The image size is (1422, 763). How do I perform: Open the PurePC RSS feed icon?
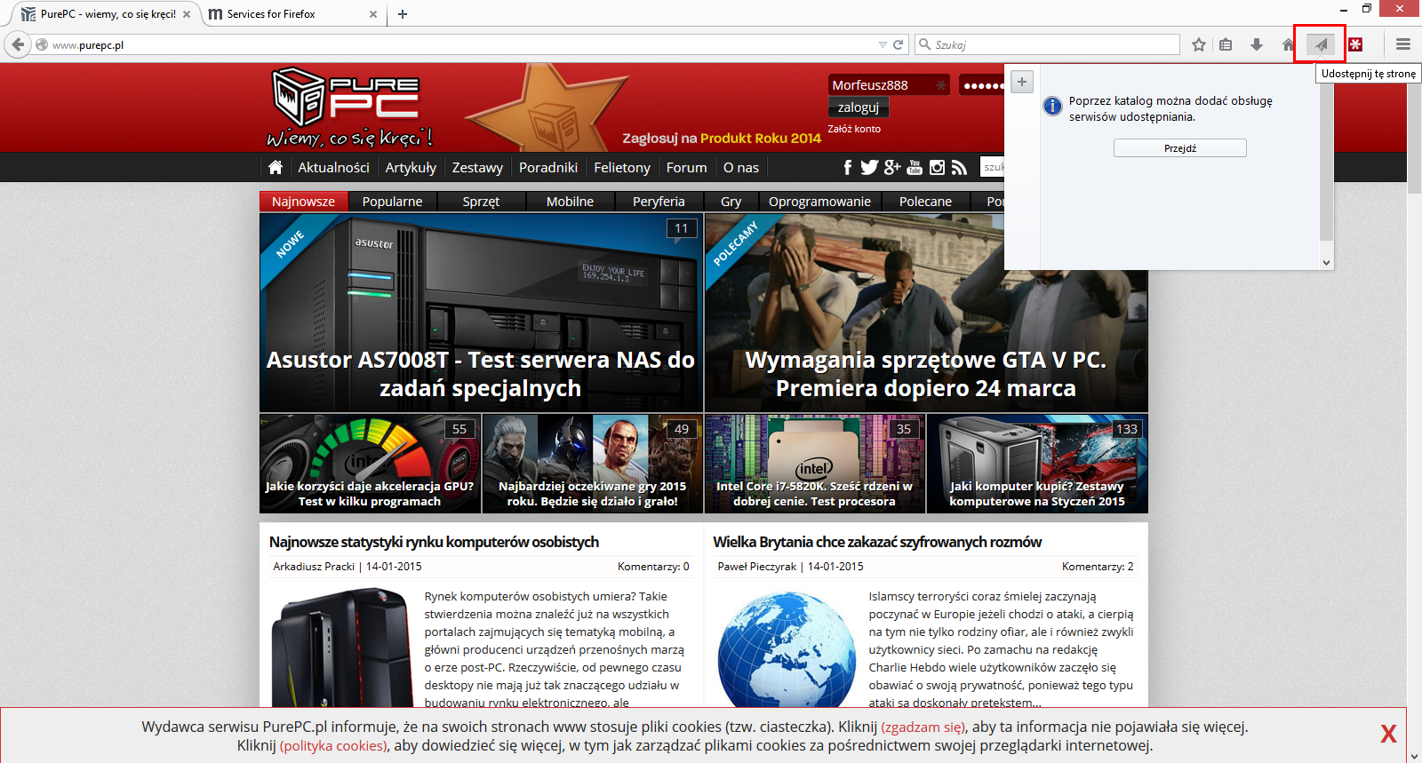959,167
